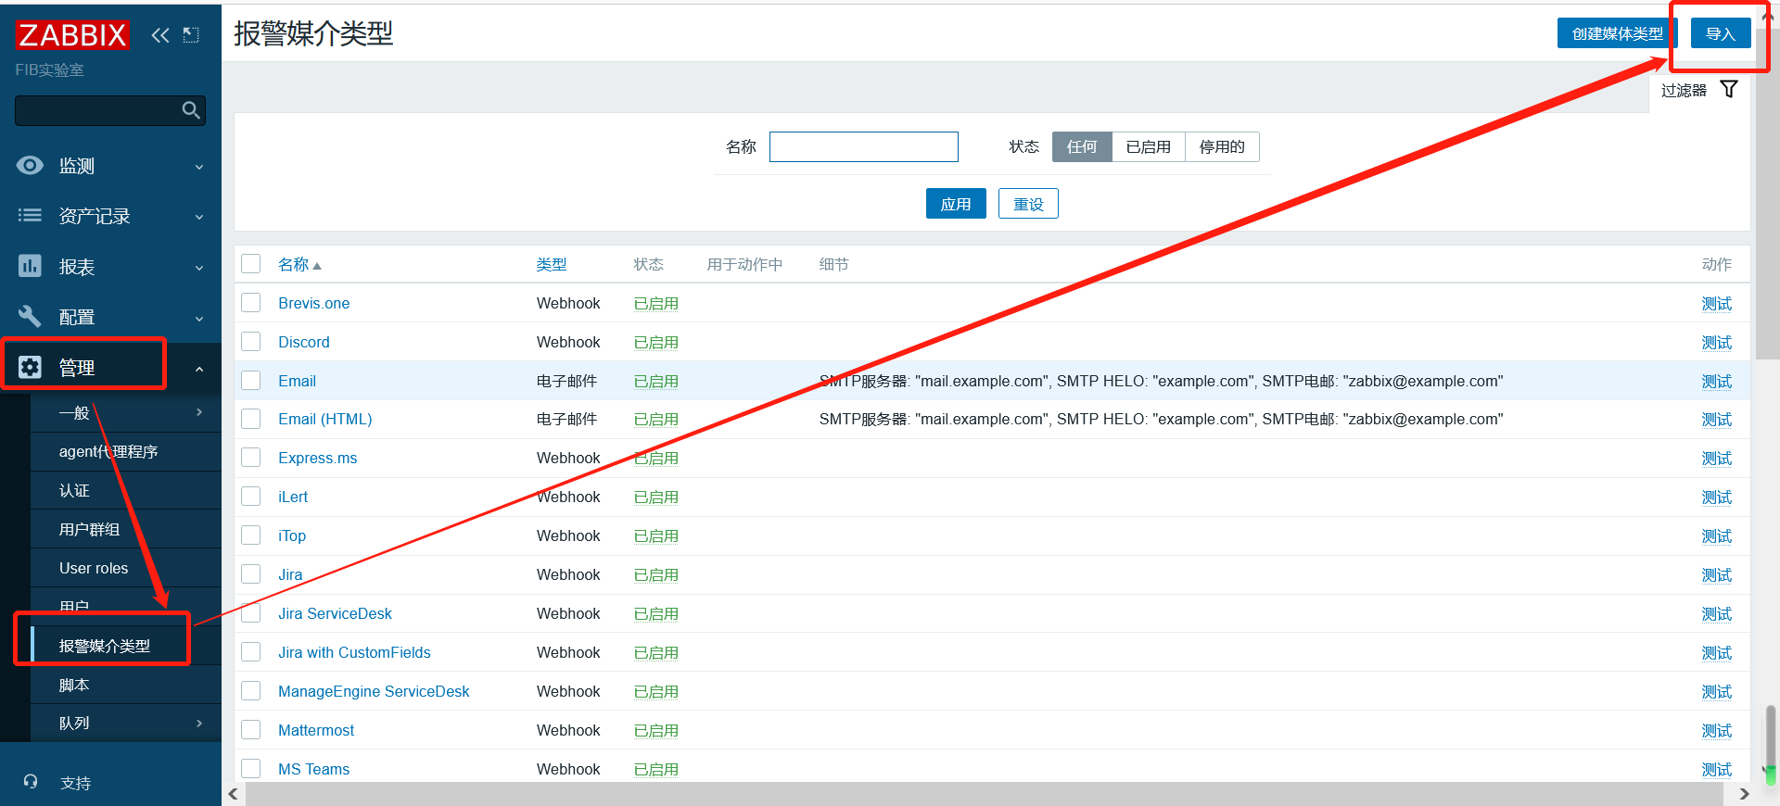This screenshot has width=1780, height=806.
Task: Click the 应用 filter button
Action: pos(956,204)
